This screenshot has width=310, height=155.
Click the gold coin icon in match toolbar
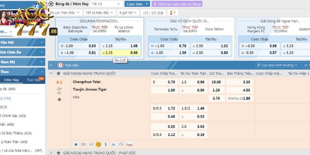pos(98,145)
